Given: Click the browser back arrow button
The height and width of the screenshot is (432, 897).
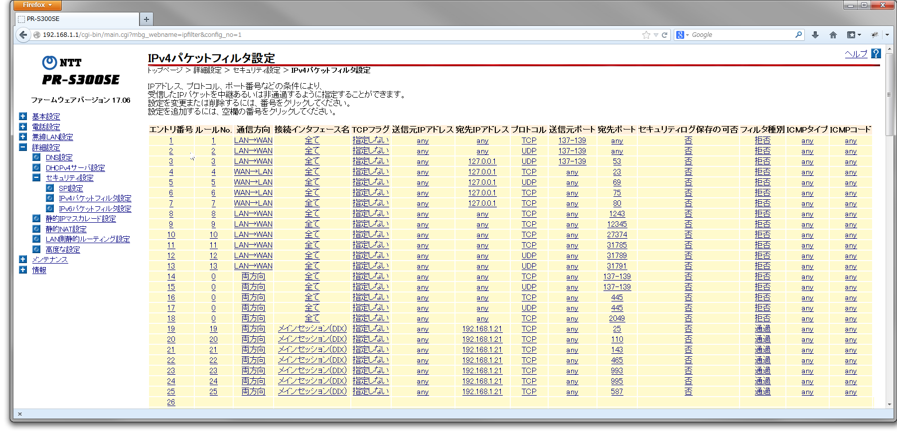Looking at the screenshot, I should (23, 35).
